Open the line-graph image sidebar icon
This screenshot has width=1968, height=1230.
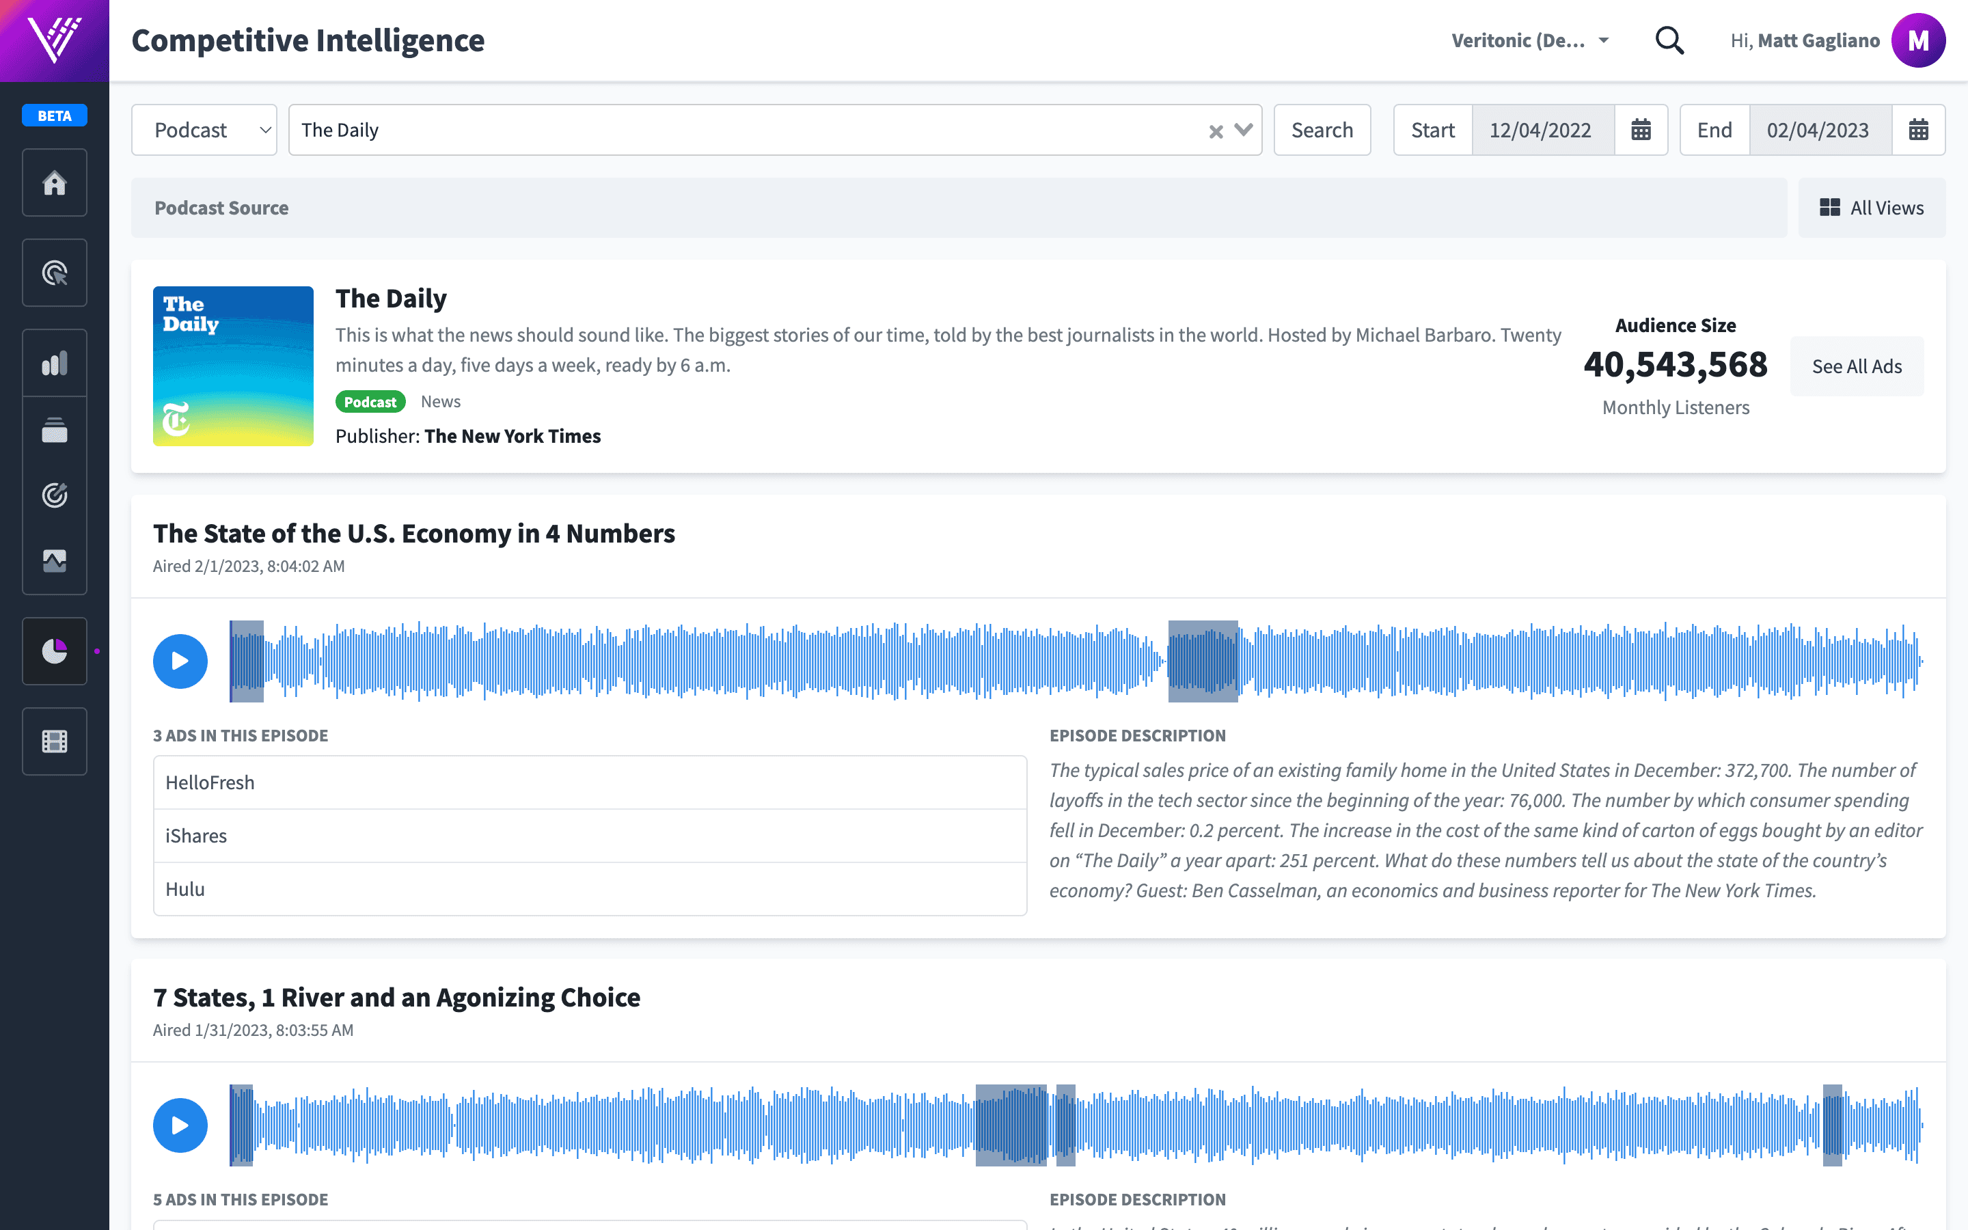click(55, 560)
